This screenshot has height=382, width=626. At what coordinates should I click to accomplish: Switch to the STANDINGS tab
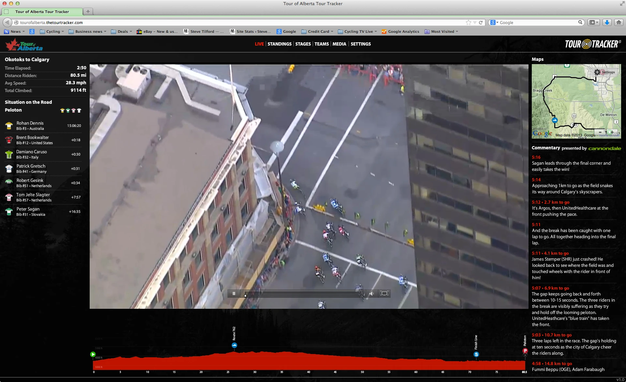pyautogui.click(x=279, y=44)
